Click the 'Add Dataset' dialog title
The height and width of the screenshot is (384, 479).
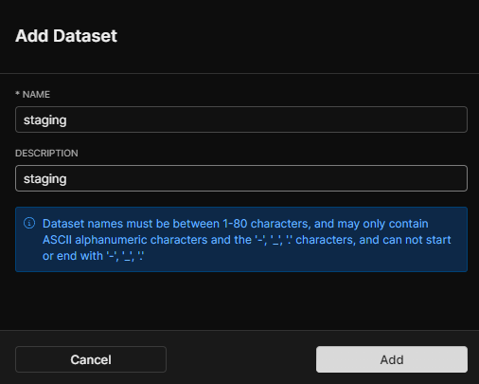[x=66, y=36]
